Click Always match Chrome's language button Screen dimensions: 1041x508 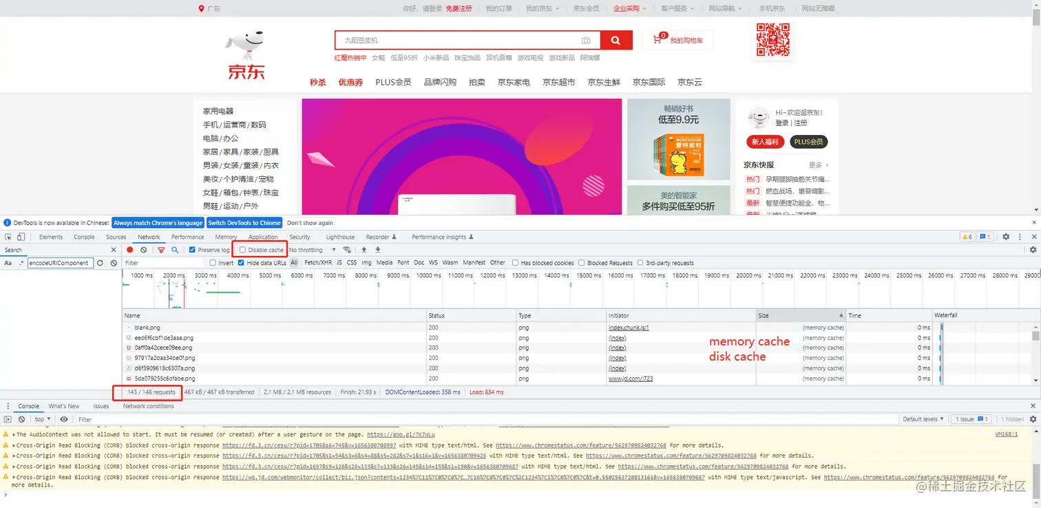point(158,223)
